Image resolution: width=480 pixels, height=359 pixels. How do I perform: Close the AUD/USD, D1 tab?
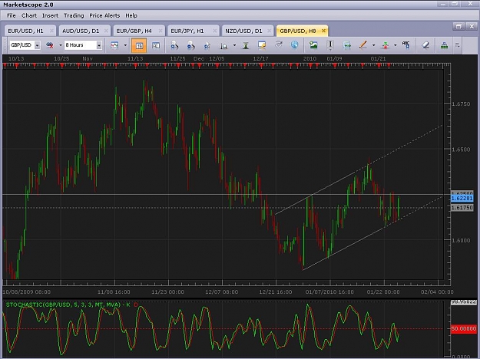[106, 31]
